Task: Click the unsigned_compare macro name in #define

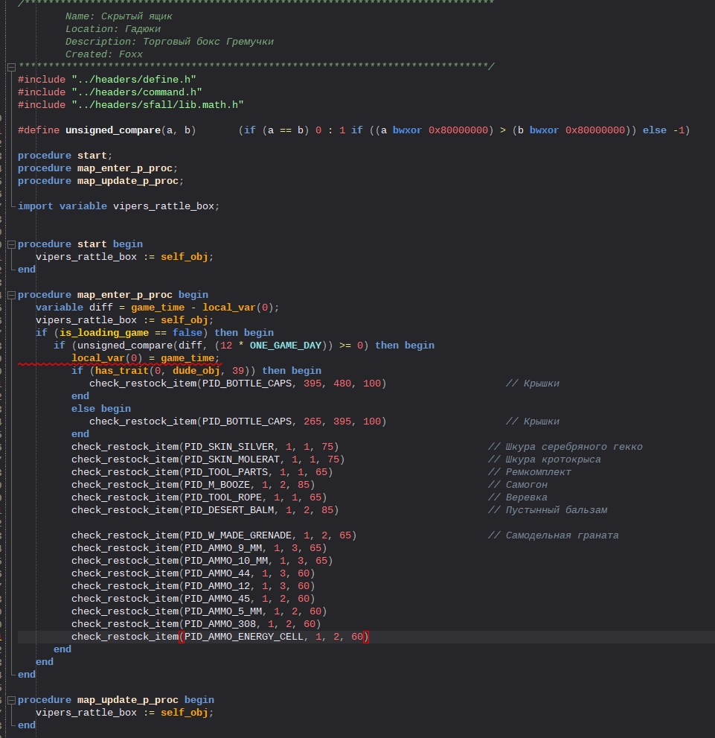Action: pyautogui.click(x=113, y=130)
